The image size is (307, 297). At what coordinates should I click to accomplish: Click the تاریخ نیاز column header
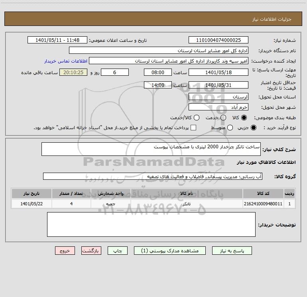tap(31, 193)
